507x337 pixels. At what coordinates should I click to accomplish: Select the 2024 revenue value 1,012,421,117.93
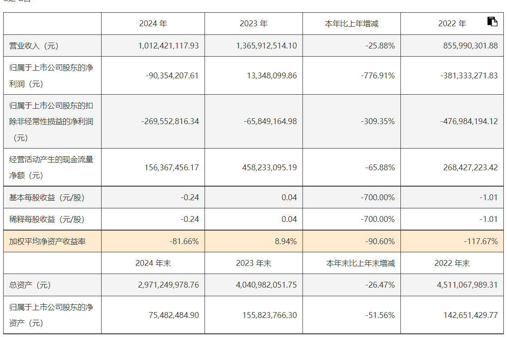[x=168, y=46]
